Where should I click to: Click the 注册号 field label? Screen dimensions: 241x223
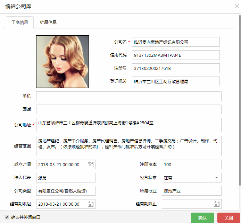(120, 68)
